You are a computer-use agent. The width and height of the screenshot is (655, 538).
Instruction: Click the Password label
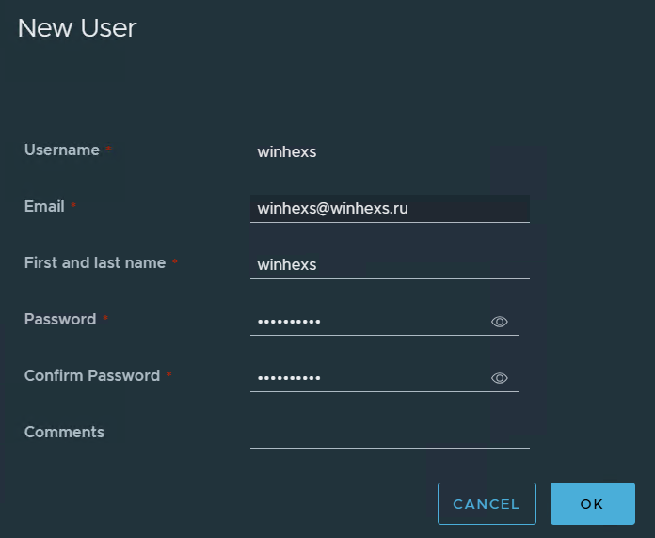(x=60, y=319)
